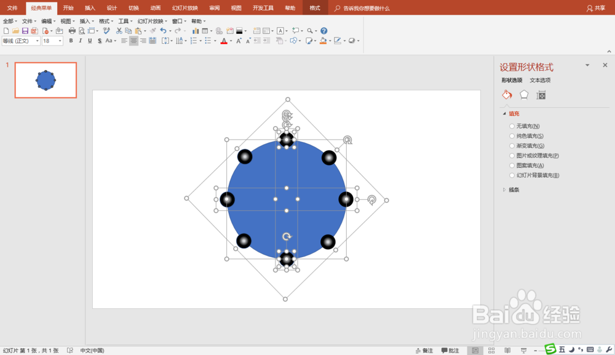This screenshot has width=615, height=355.
Task: Apply italic formatting
Action: (81, 41)
